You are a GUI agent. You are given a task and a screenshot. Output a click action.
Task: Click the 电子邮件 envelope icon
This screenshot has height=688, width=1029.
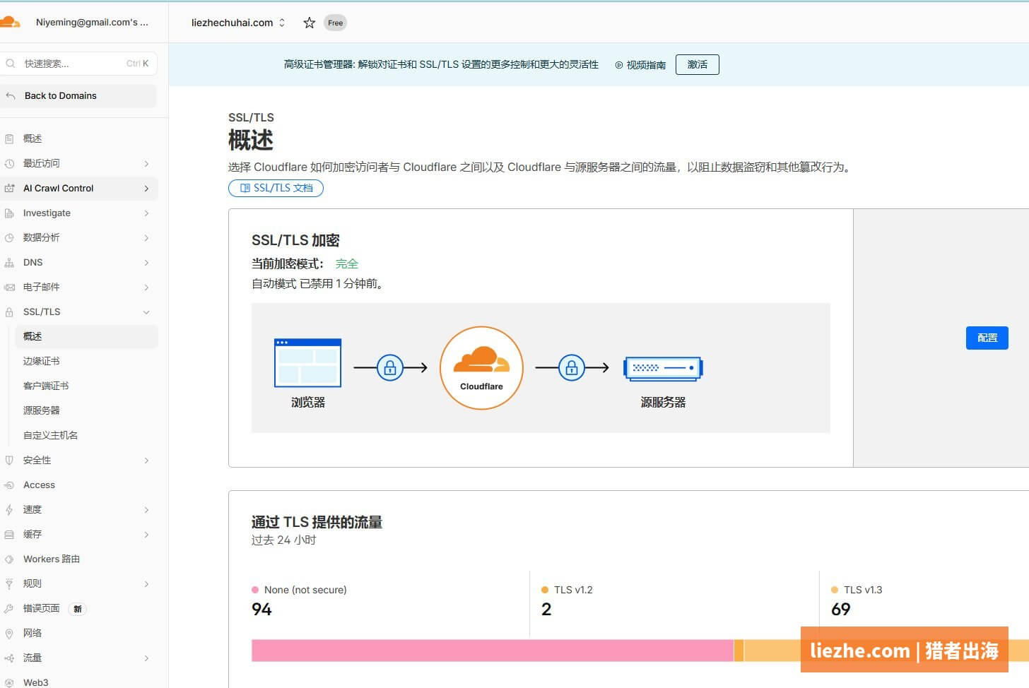[9, 287]
